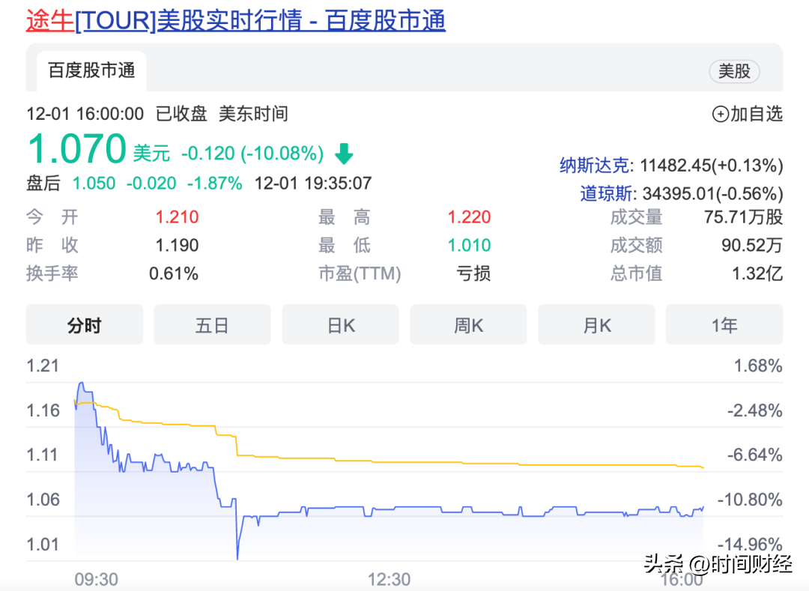Screen dimensions: 809x591
Task: Click the -10.80% right-axis label
Action: pyautogui.click(x=750, y=499)
